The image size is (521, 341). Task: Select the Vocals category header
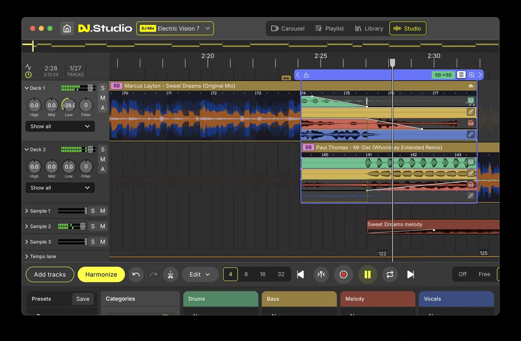point(456,299)
